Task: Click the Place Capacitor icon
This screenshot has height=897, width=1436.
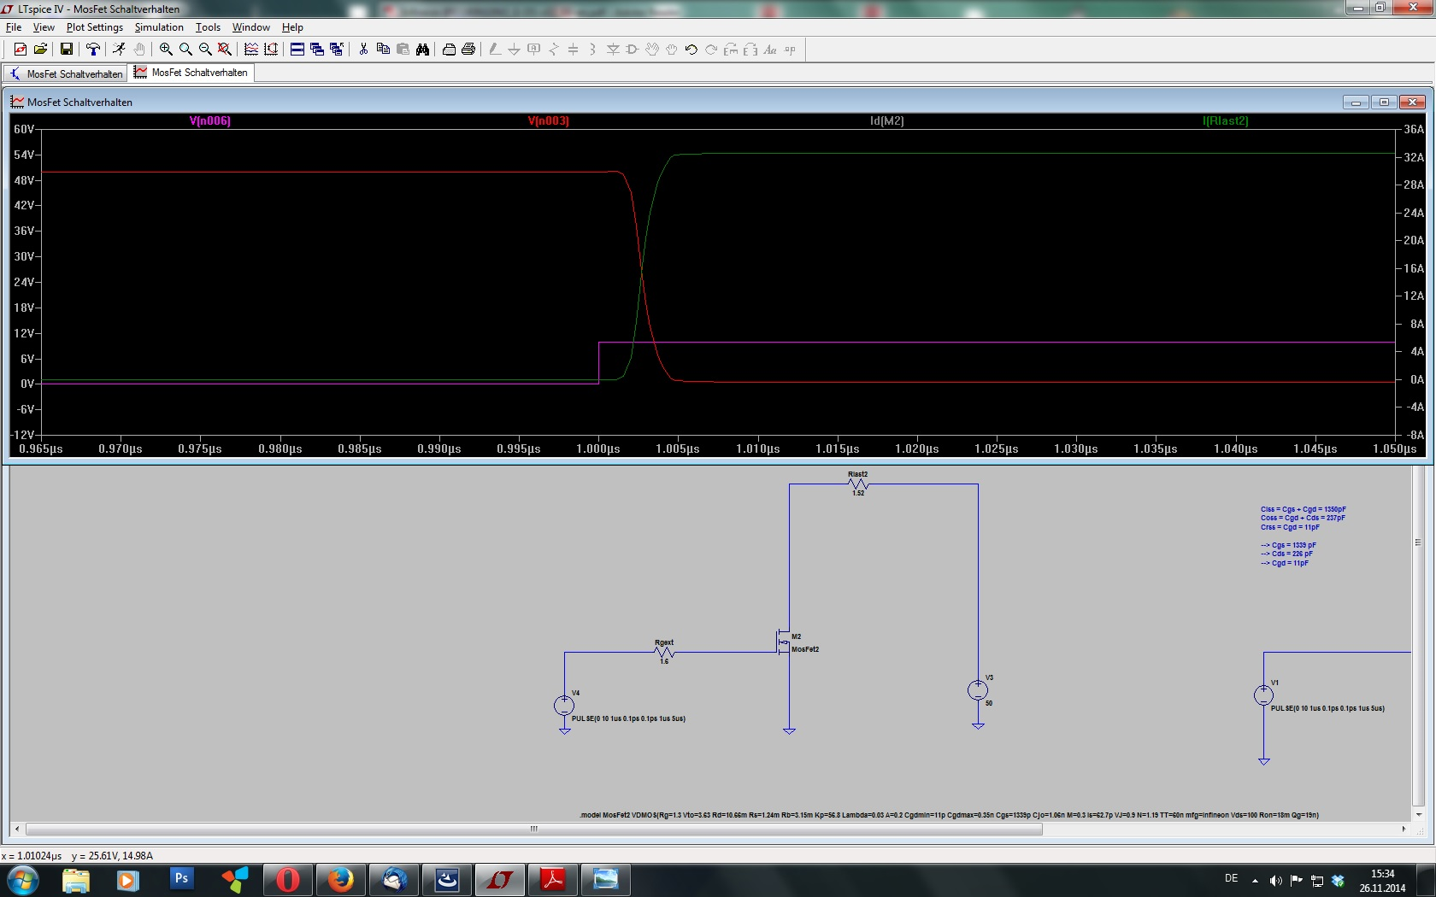Action: tap(574, 50)
